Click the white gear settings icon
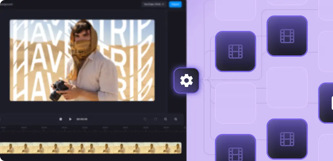The image size is (333, 161). click(186, 80)
